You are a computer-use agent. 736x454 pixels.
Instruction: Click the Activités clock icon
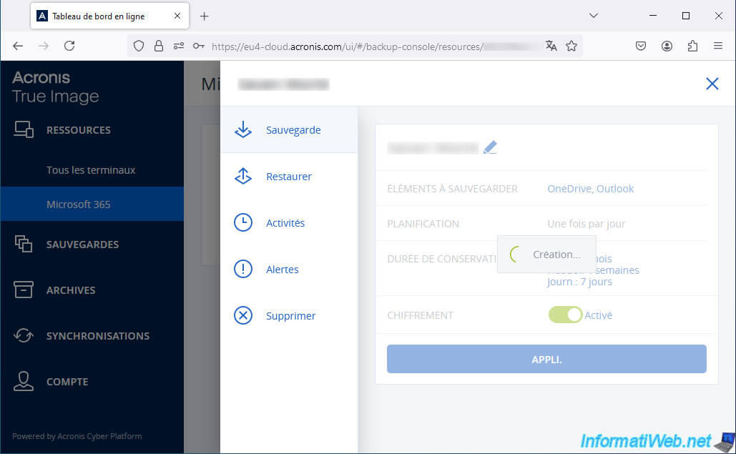(x=243, y=223)
